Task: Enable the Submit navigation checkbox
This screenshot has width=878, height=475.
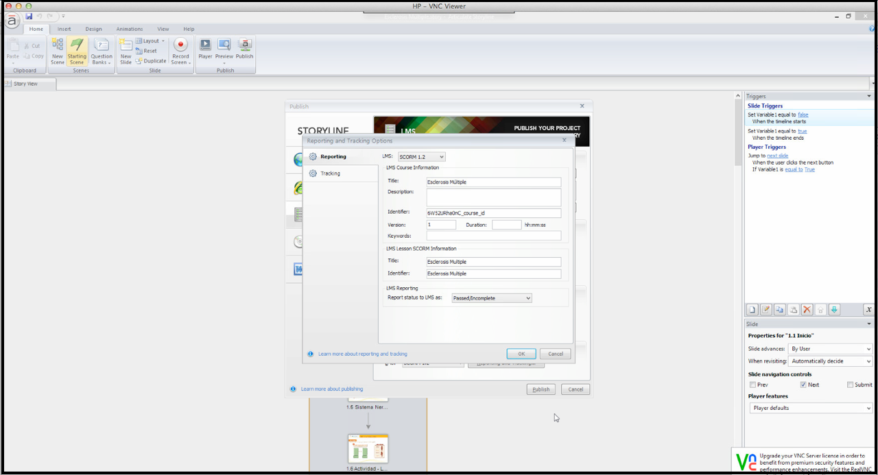Action: pyautogui.click(x=851, y=385)
